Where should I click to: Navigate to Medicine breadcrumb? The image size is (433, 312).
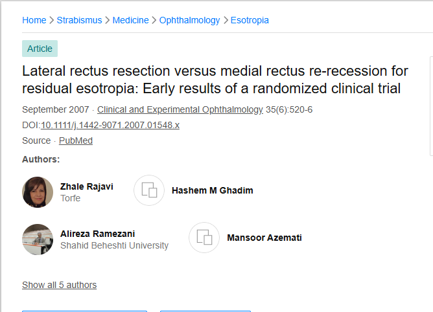pyautogui.click(x=130, y=20)
